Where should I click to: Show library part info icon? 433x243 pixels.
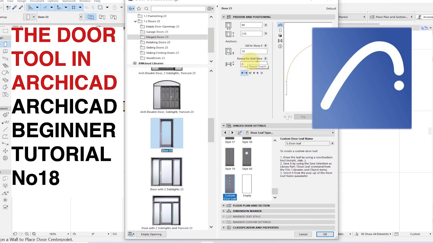click(280, 46)
